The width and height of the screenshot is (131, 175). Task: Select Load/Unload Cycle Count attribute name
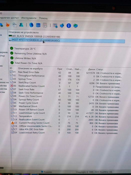point(32,113)
